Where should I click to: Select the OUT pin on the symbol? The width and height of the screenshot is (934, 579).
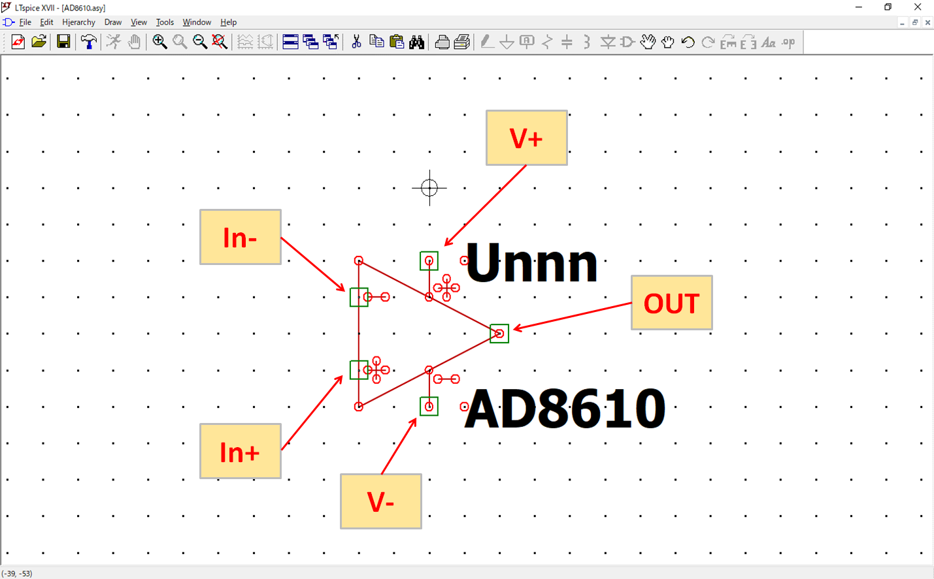[499, 333]
